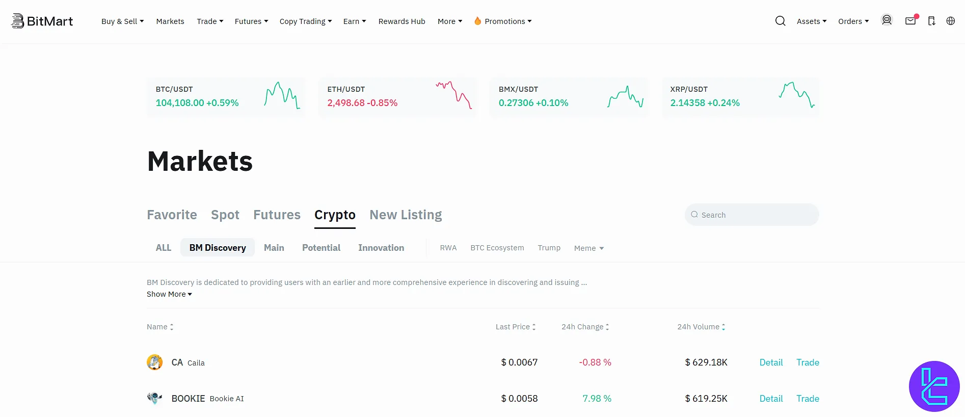The width and height of the screenshot is (965, 417).
Task: Switch to the Spot tab
Action: [x=225, y=215]
